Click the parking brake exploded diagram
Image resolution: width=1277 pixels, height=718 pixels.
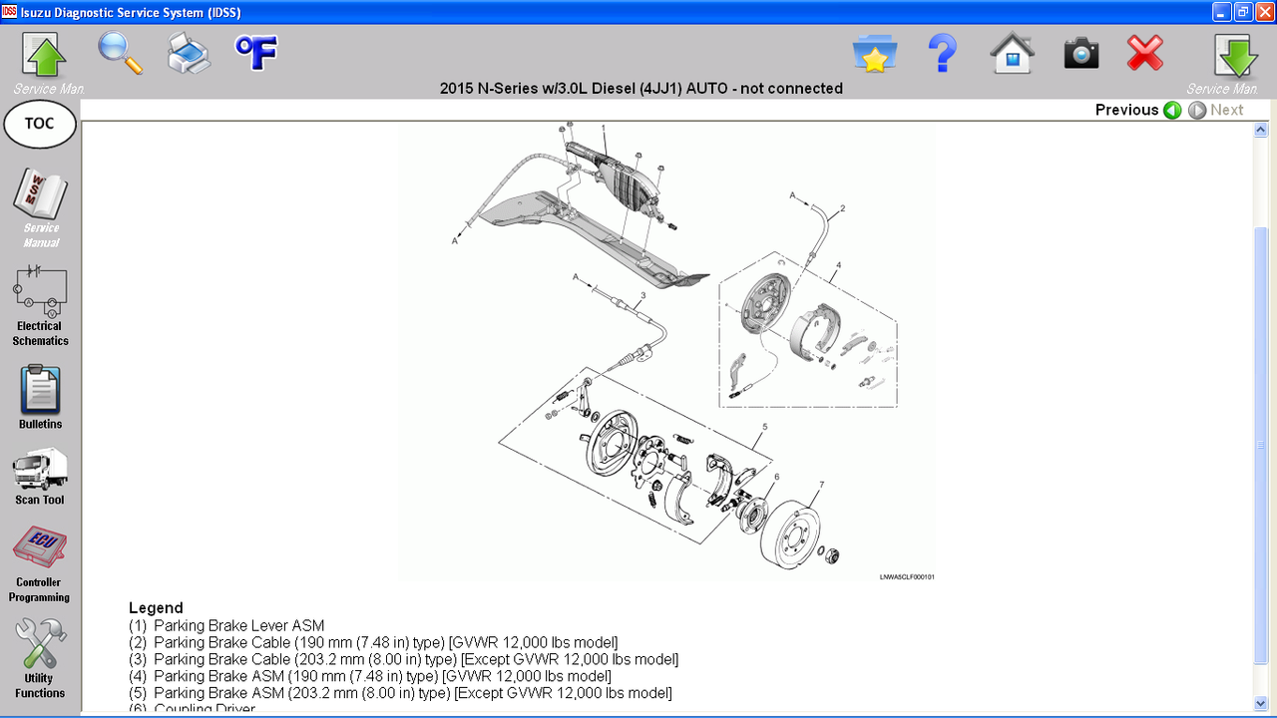click(x=667, y=352)
